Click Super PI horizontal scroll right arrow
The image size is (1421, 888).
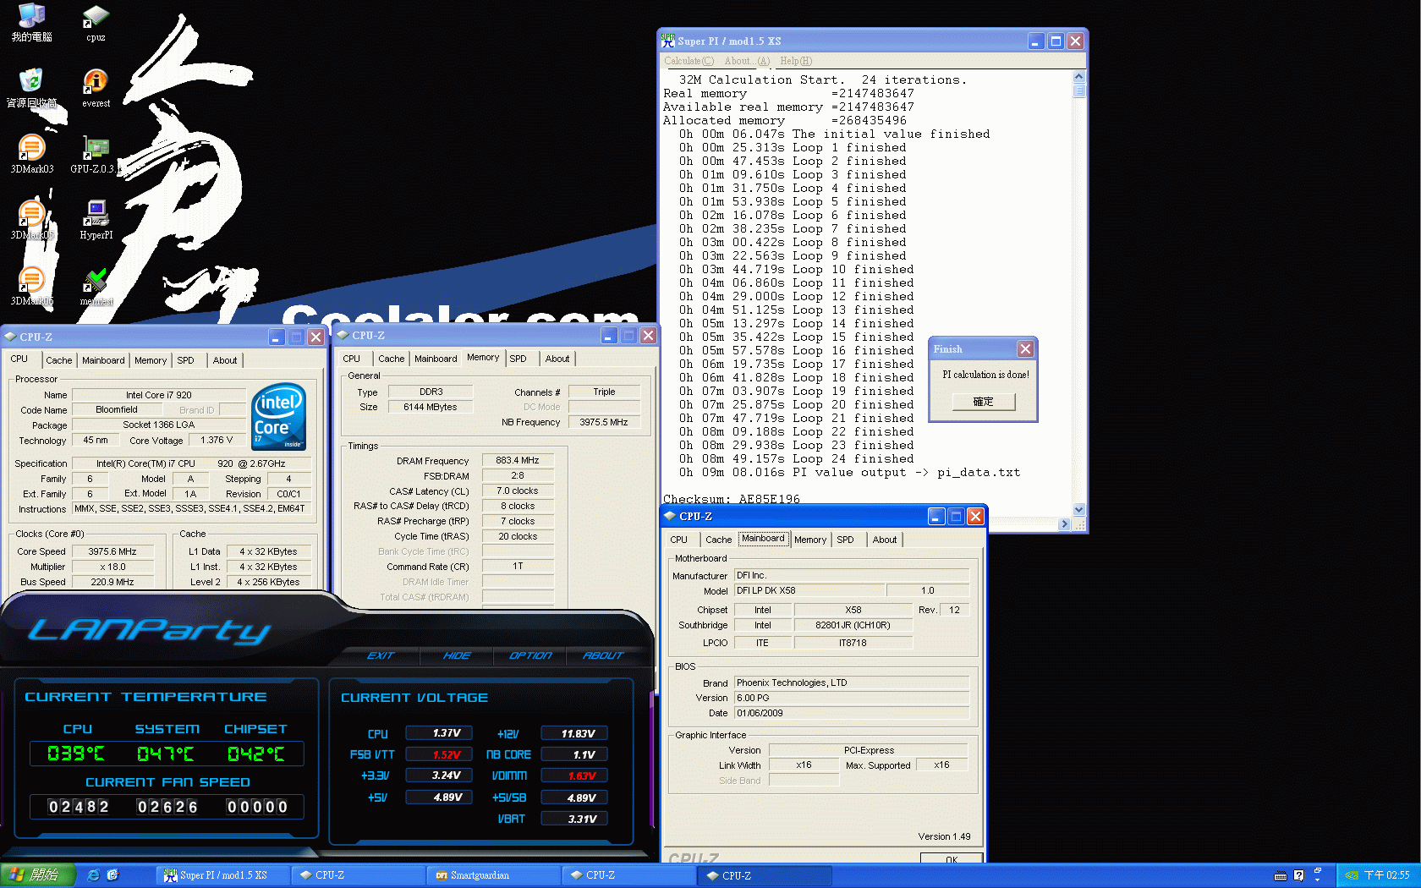[1065, 524]
